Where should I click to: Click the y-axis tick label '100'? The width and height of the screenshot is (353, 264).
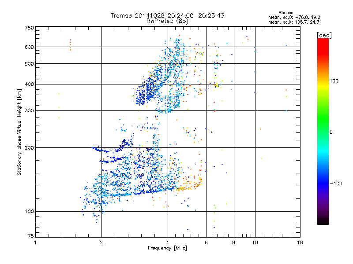29,211
